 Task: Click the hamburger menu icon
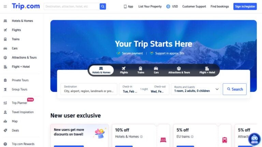pyautogui.click(x=5, y=6)
